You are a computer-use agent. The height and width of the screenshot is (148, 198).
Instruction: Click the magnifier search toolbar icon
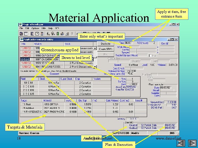[x=53, y=34]
